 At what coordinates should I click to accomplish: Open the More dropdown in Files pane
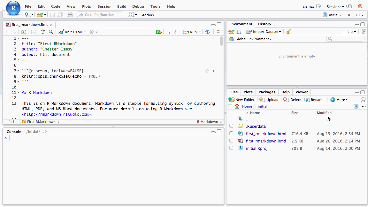[339, 100]
